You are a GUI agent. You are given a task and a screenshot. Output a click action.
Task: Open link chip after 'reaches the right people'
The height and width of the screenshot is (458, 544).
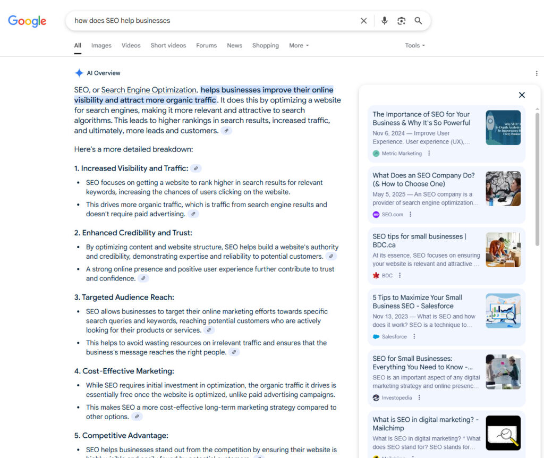click(x=234, y=352)
